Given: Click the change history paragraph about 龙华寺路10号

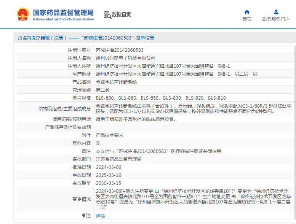Looking at the screenshot, I should pyautogui.click(x=193, y=199).
